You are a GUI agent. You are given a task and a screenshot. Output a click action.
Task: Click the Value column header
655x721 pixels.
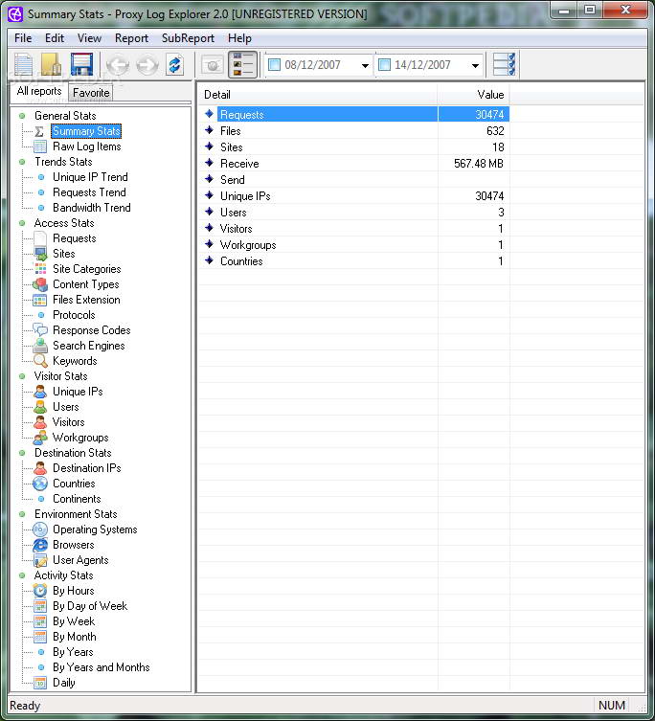pyautogui.click(x=473, y=95)
